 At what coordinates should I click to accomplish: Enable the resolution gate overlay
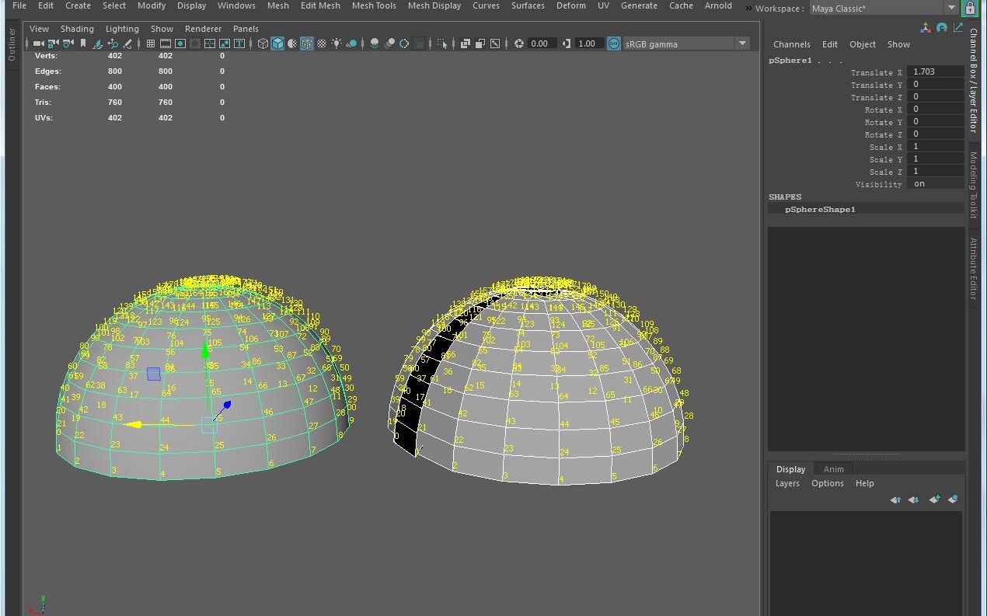tap(180, 44)
